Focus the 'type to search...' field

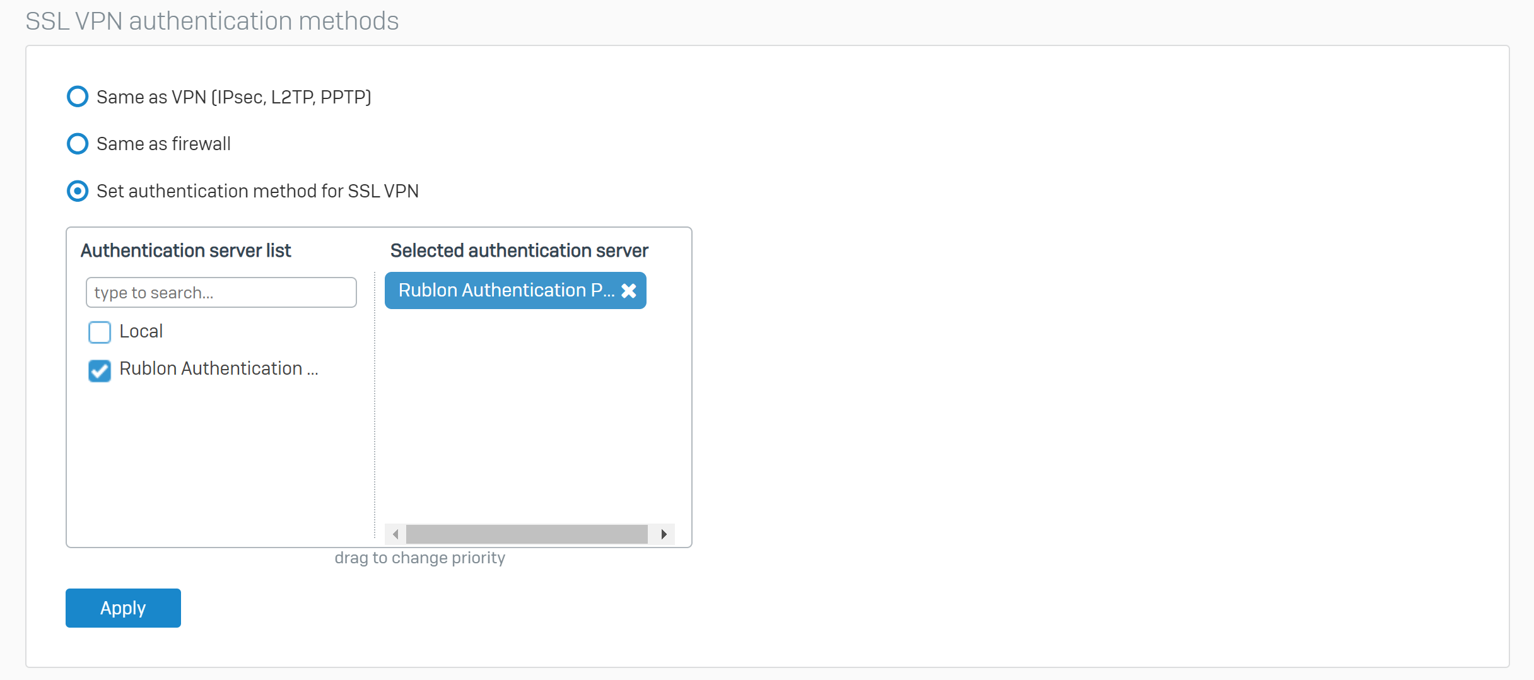coord(221,293)
